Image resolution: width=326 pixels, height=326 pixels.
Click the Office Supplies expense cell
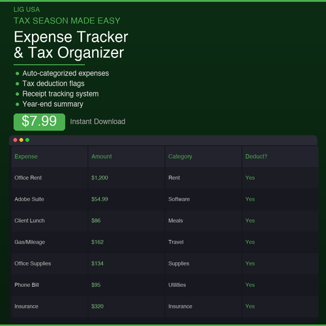(x=50, y=263)
